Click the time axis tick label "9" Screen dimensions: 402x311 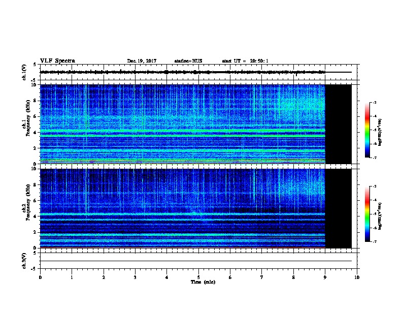[325, 277]
